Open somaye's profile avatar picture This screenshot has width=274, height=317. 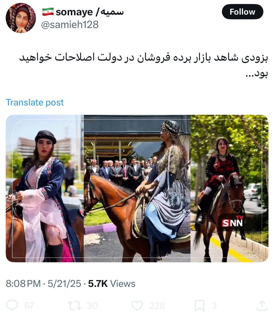(x=21, y=18)
